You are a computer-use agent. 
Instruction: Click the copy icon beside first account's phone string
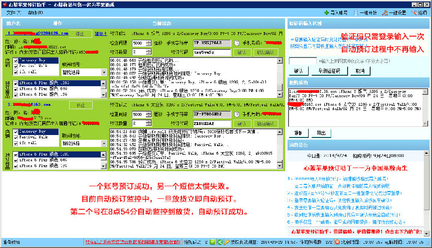coord(237,43)
